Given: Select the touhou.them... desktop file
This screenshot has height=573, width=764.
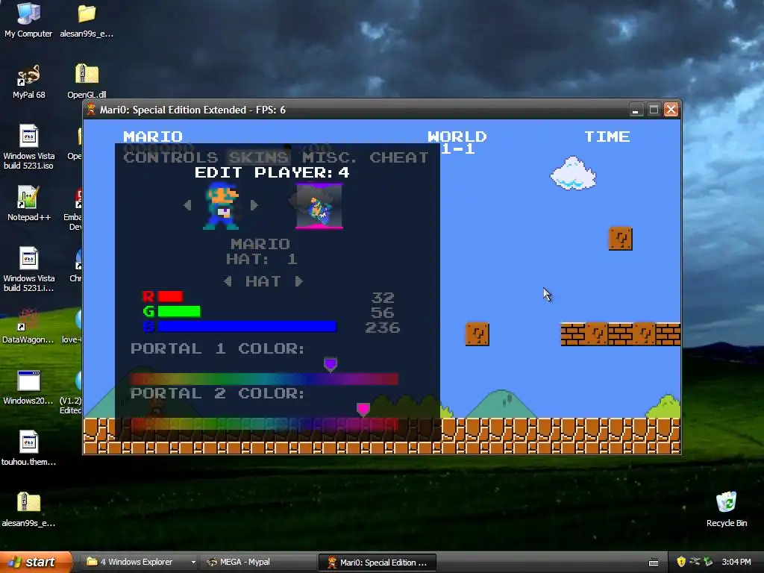Looking at the screenshot, I should click(x=29, y=448).
